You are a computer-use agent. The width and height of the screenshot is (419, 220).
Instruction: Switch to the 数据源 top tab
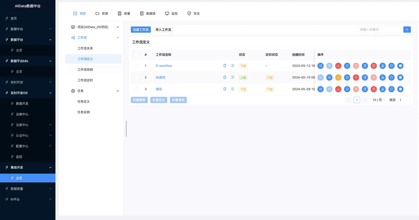coord(148,13)
